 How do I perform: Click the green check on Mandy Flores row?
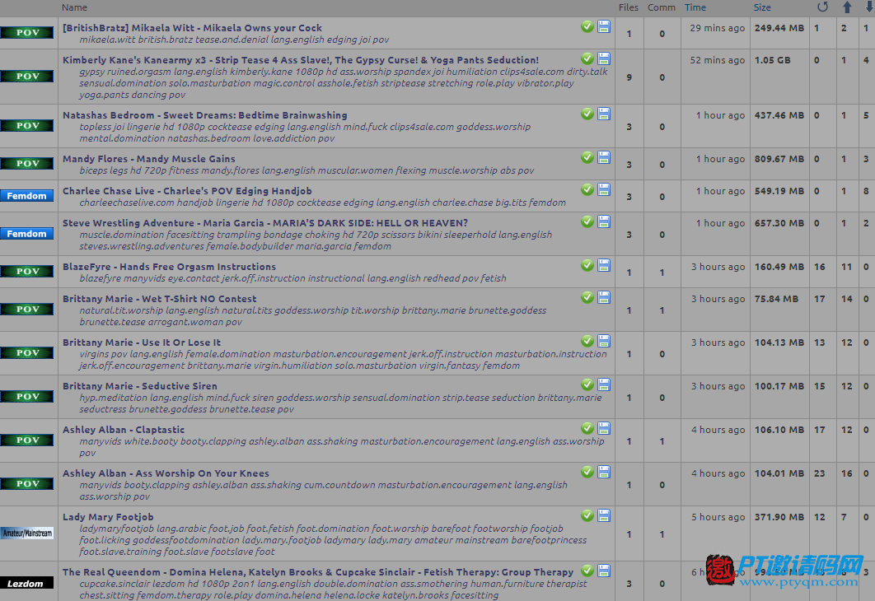pos(587,157)
